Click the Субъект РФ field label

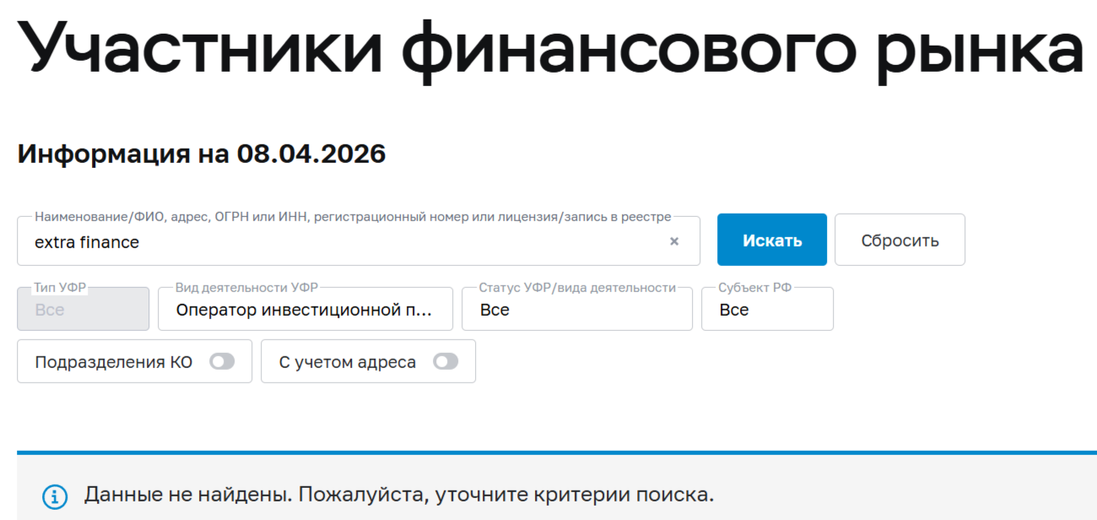(x=755, y=288)
